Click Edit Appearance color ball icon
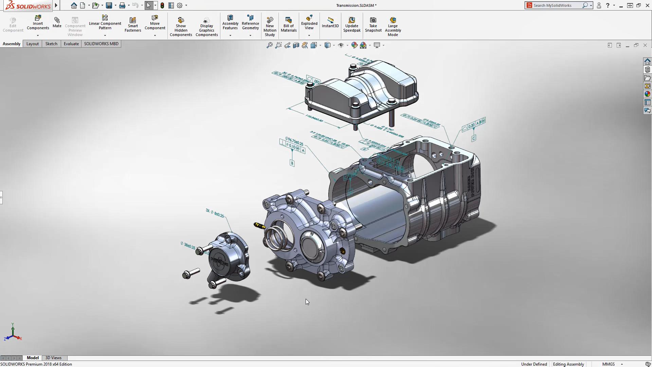652x367 pixels. [x=354, y=45]
